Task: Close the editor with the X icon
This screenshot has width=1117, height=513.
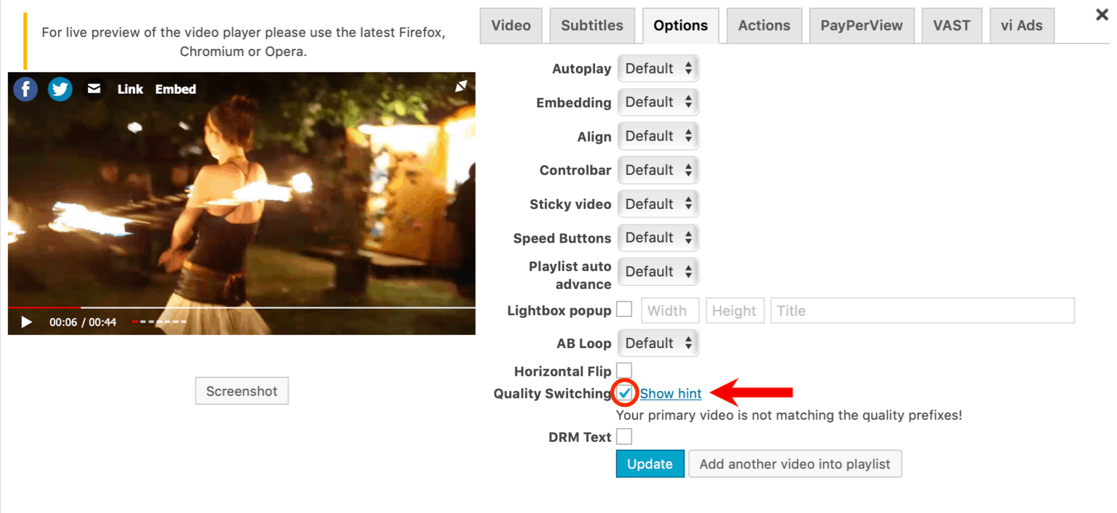Action: (1102, 14)
